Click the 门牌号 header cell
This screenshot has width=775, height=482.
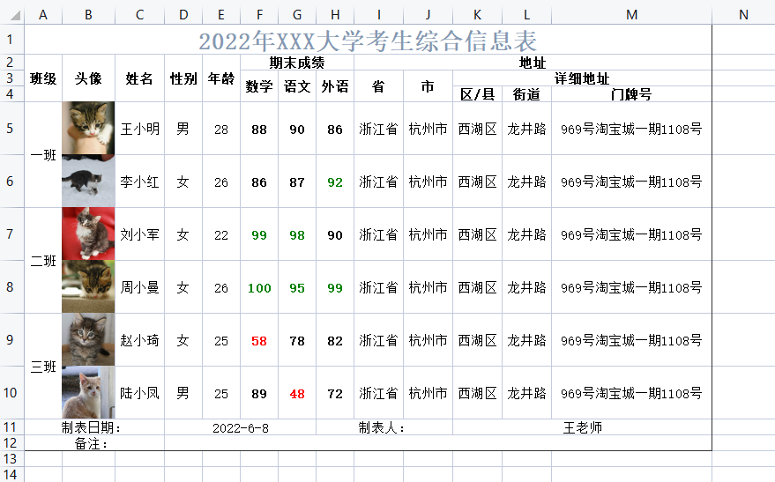[631, 94]
